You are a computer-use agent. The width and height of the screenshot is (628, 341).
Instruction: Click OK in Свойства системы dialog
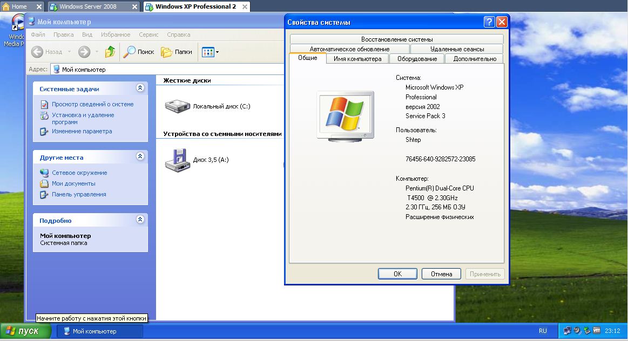[398, 274]
